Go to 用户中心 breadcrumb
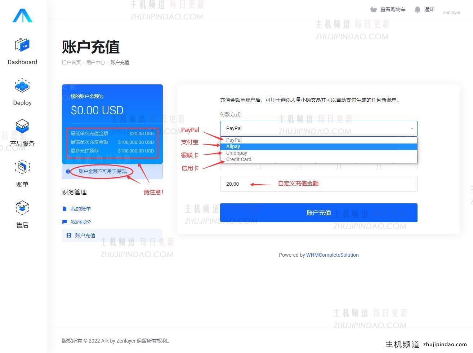The height and width of the screenshot is (353, 473). click(x=95, y=62)
